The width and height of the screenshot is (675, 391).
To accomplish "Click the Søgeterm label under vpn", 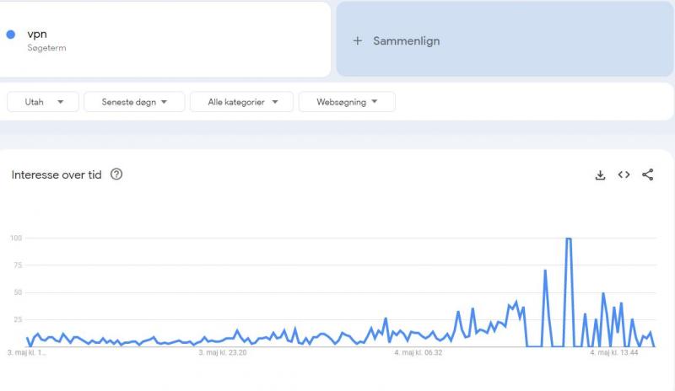I will (46, 48).
